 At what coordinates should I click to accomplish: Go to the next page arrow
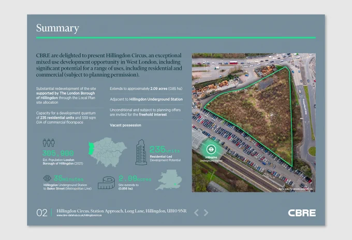(206, 213)
